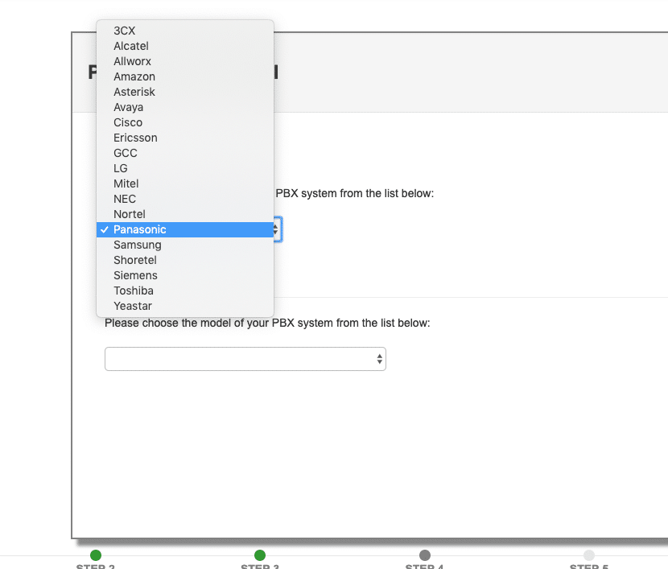
Task: Choose Samsung from the dropdown
Action: (185, 245)
